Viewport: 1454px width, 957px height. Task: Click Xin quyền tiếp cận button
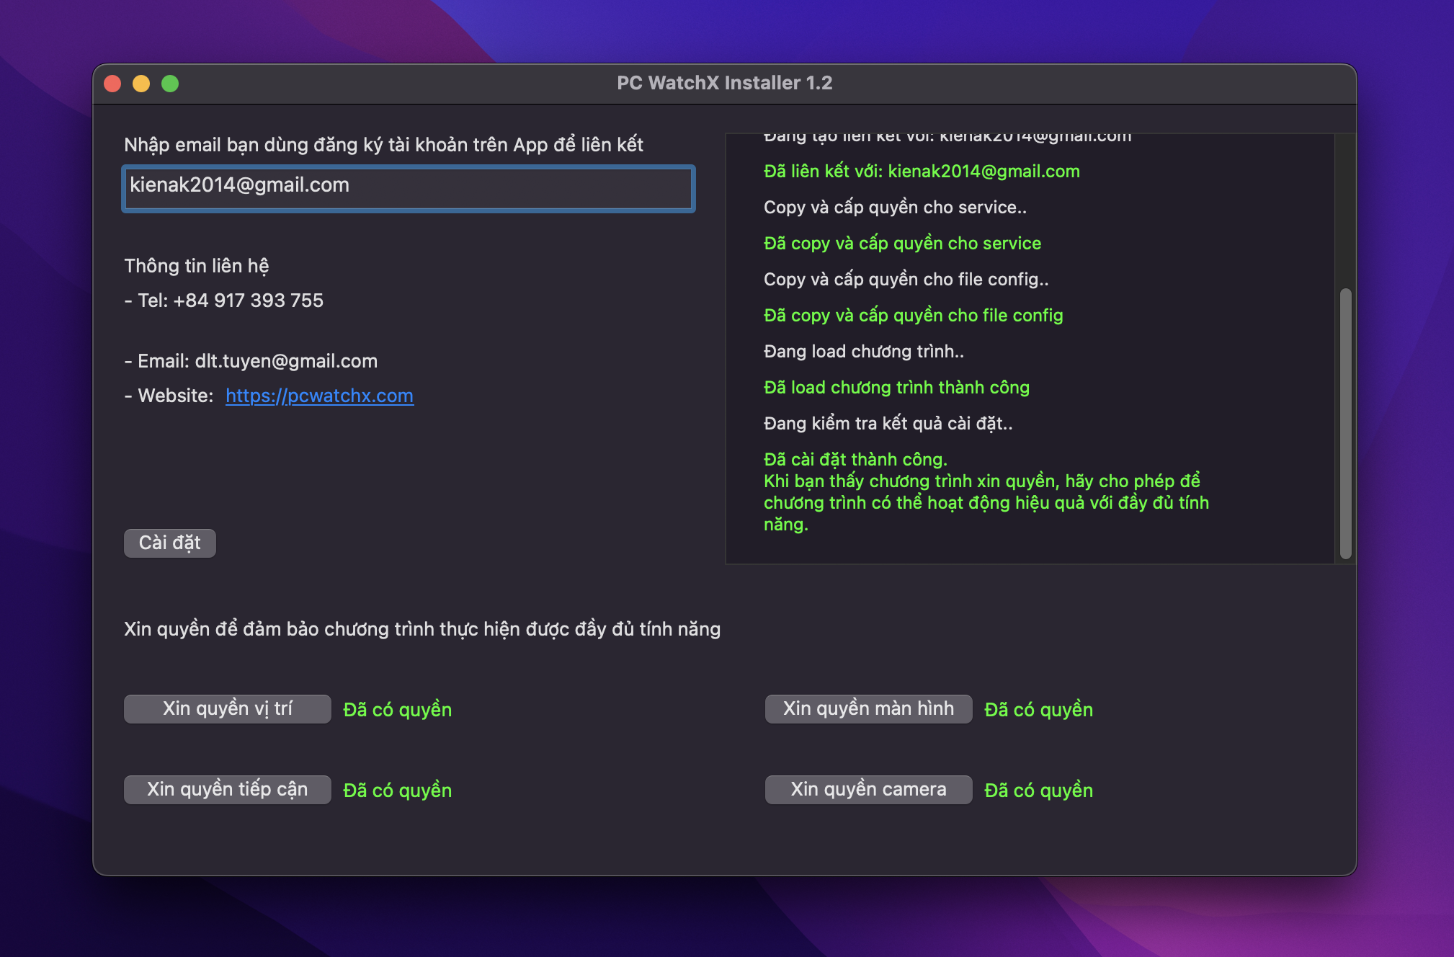227,789
